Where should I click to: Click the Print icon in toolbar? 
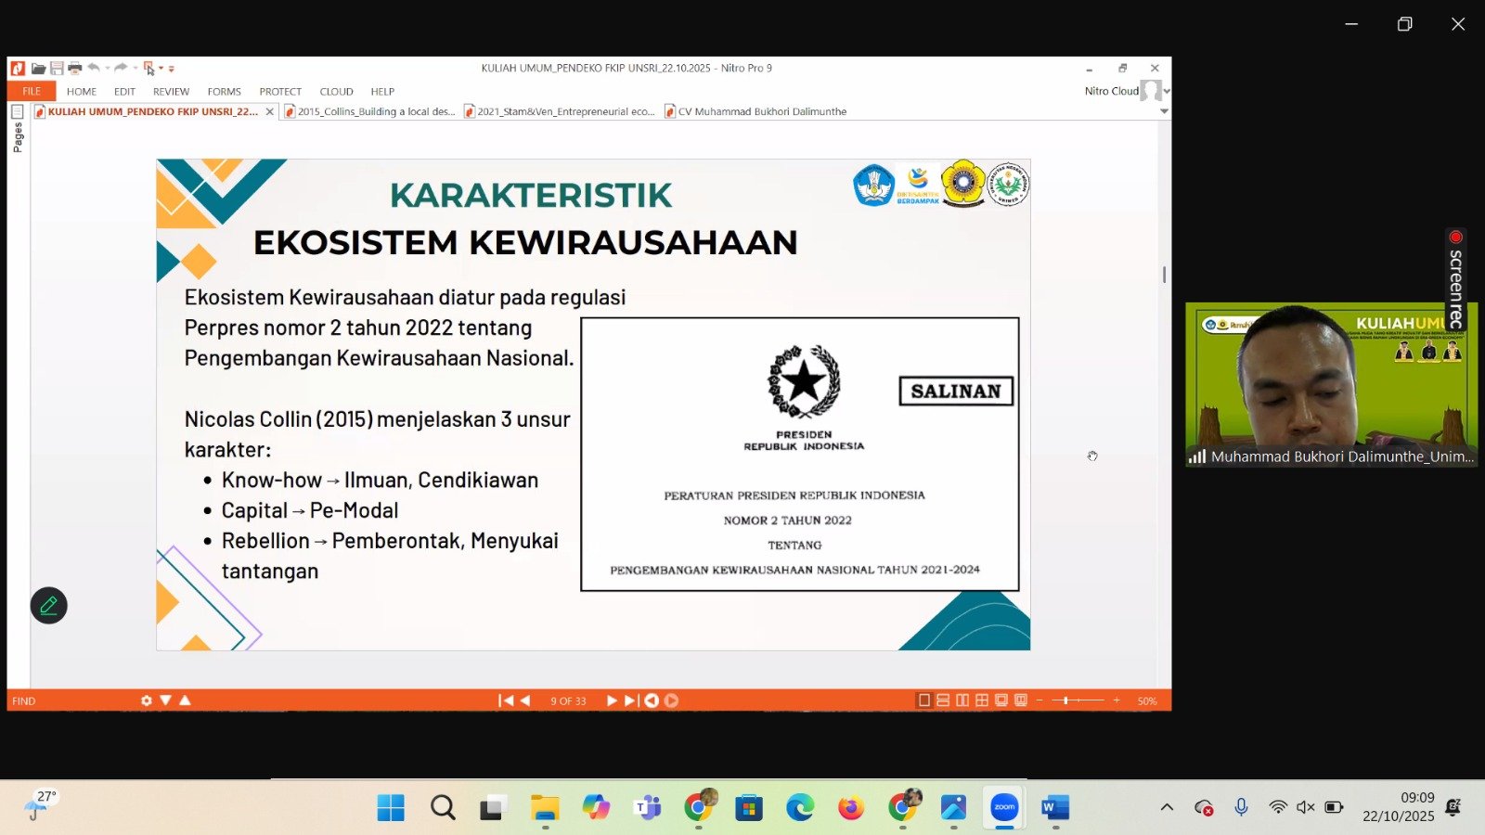click(x=75, y=69)
